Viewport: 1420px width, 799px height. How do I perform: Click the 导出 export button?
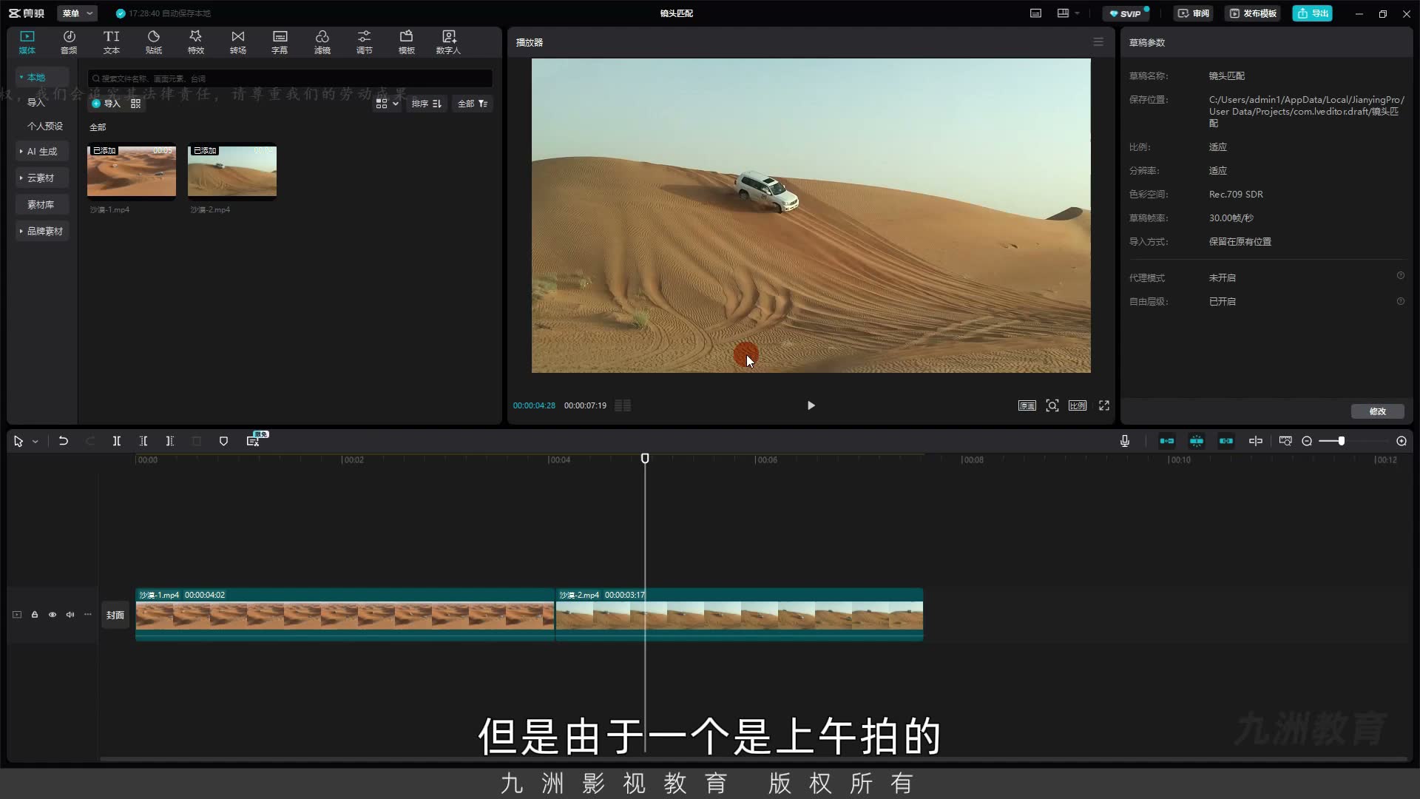1313,13
